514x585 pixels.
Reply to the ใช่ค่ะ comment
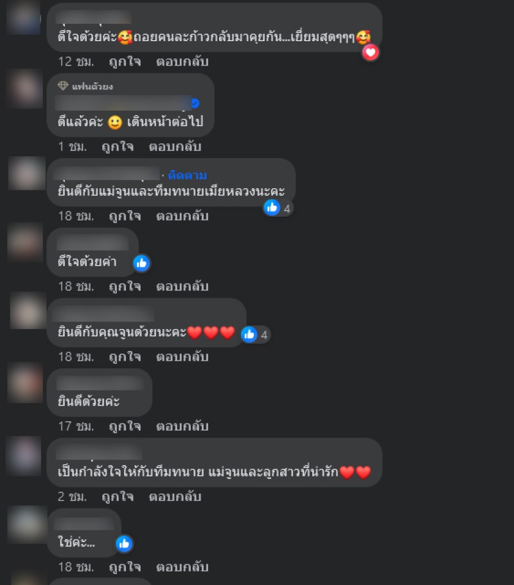pyautogui.click(x=182, y=567)
